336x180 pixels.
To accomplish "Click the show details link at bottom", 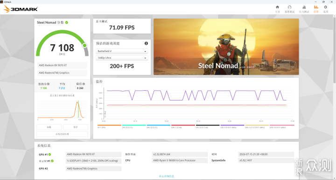I will [167, 176].
